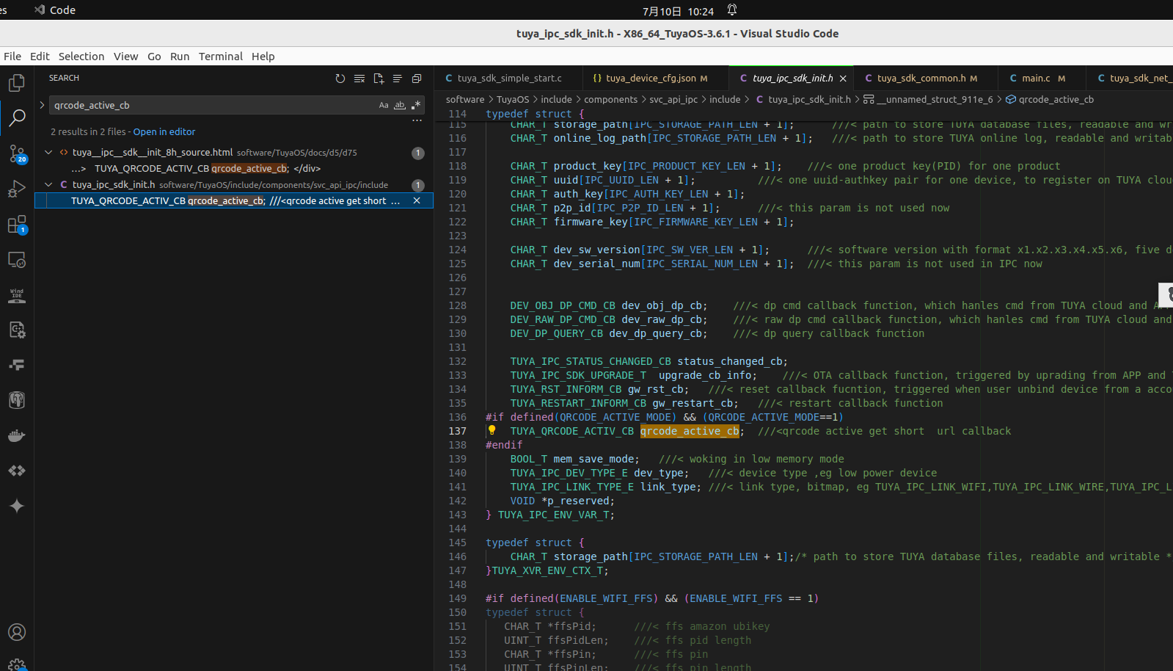
Task: Open the Go menu
Action: click(x=154, y=57)
